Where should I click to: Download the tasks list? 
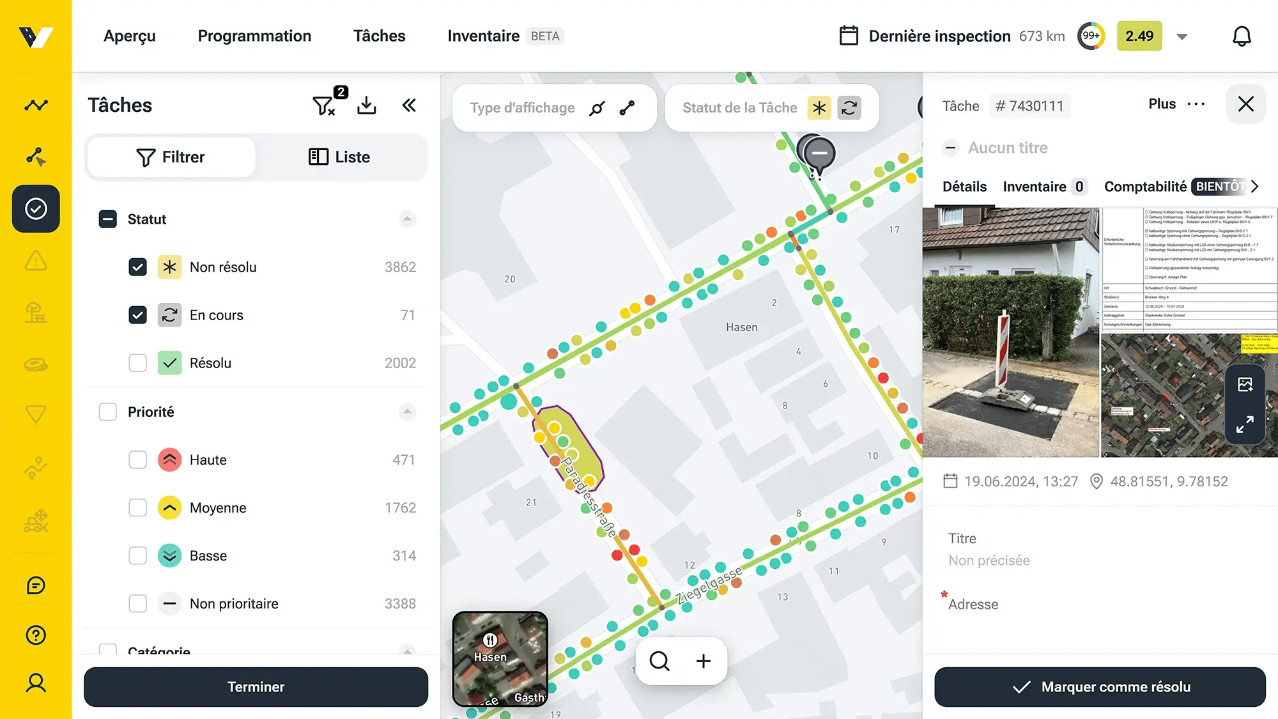point(367,105)
